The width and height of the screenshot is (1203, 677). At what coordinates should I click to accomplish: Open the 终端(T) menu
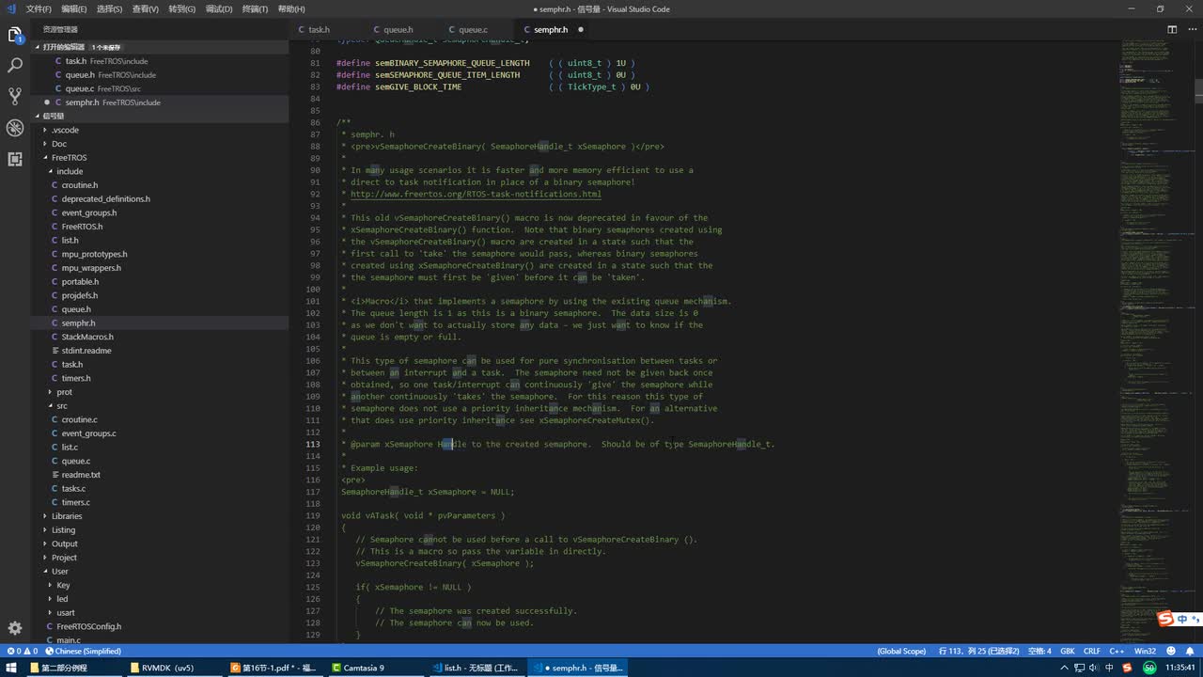[x=255, y=8]
